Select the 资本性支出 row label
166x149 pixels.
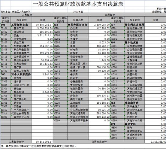(134, 42)
